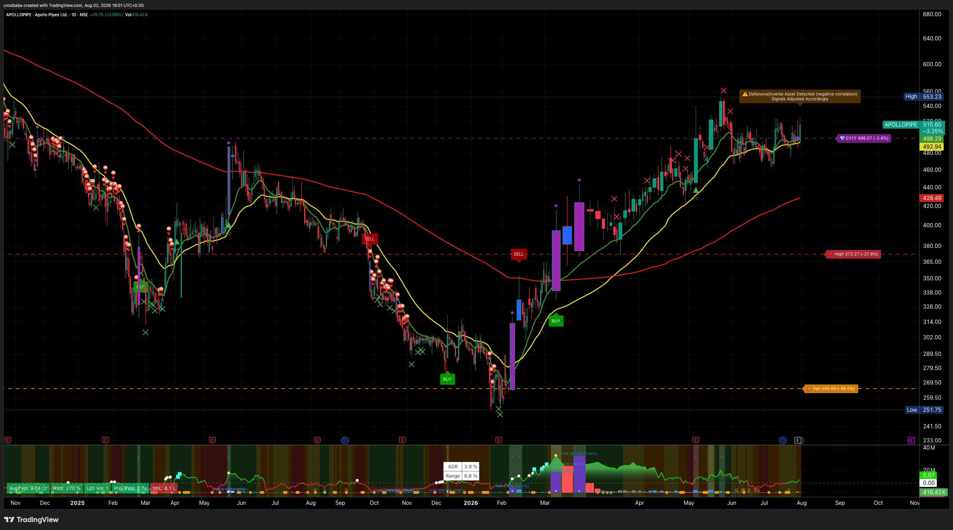The height and width of the screenshot is (530, 953).
Task: Click the HVO 586.5K (326%) volume label
Action: [447, 490]
